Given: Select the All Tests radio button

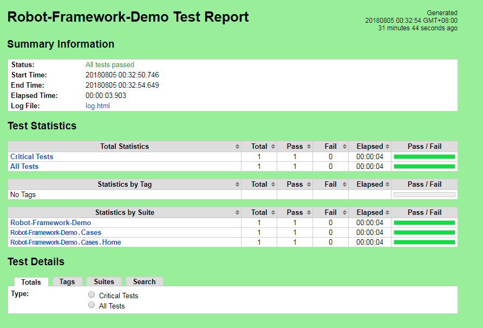Looking at the screenshot, I should coord(92,305).
